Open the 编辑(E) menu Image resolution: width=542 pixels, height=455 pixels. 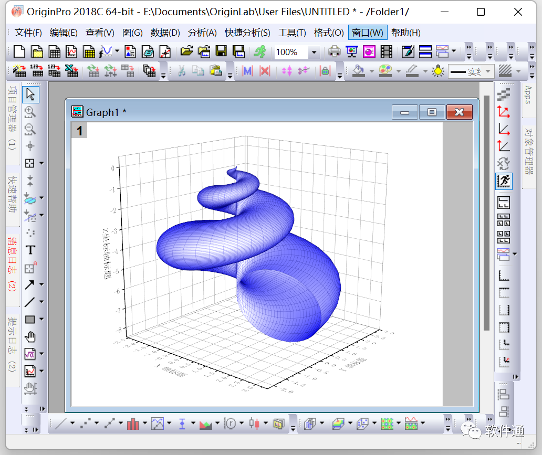point(64,33)
